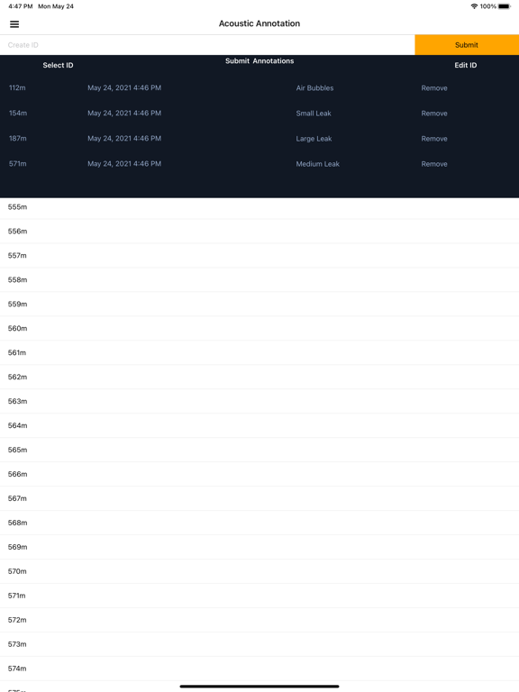
Task: Open the hamburger menu
Action: point(14,24)
